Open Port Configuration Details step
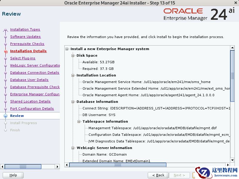 [32, 108]
